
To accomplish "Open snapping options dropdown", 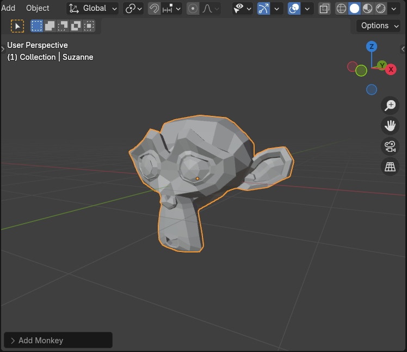I will 171,9.
